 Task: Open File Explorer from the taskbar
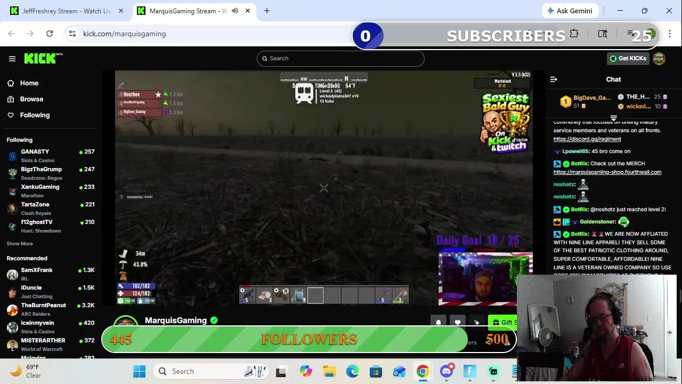[329, 371]
